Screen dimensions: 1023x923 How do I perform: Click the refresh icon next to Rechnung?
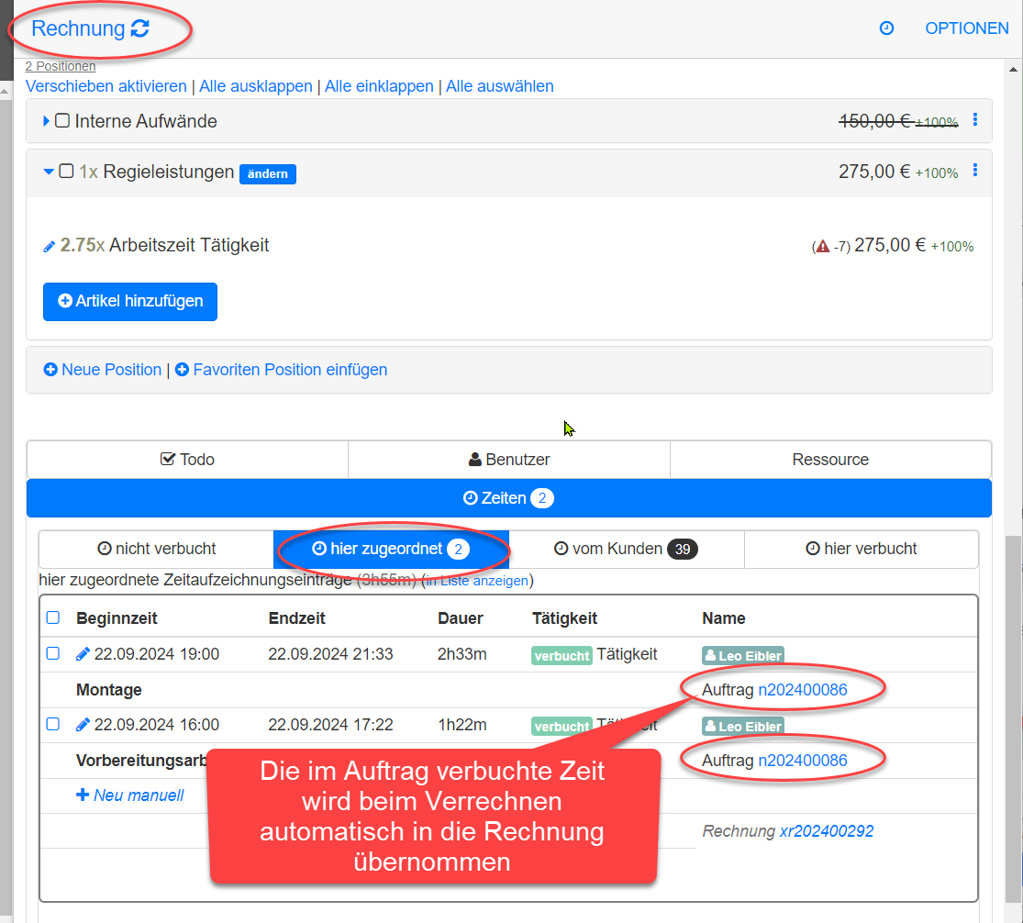pos(140,28)
